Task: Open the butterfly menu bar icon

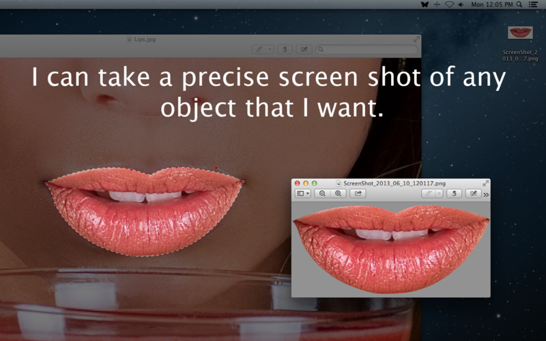Action: tap(425, 4)
